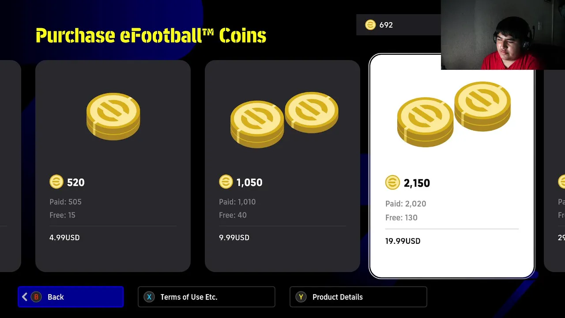The image size is (565, 318).
Task: Click the Back button
Action: (71, 297)
